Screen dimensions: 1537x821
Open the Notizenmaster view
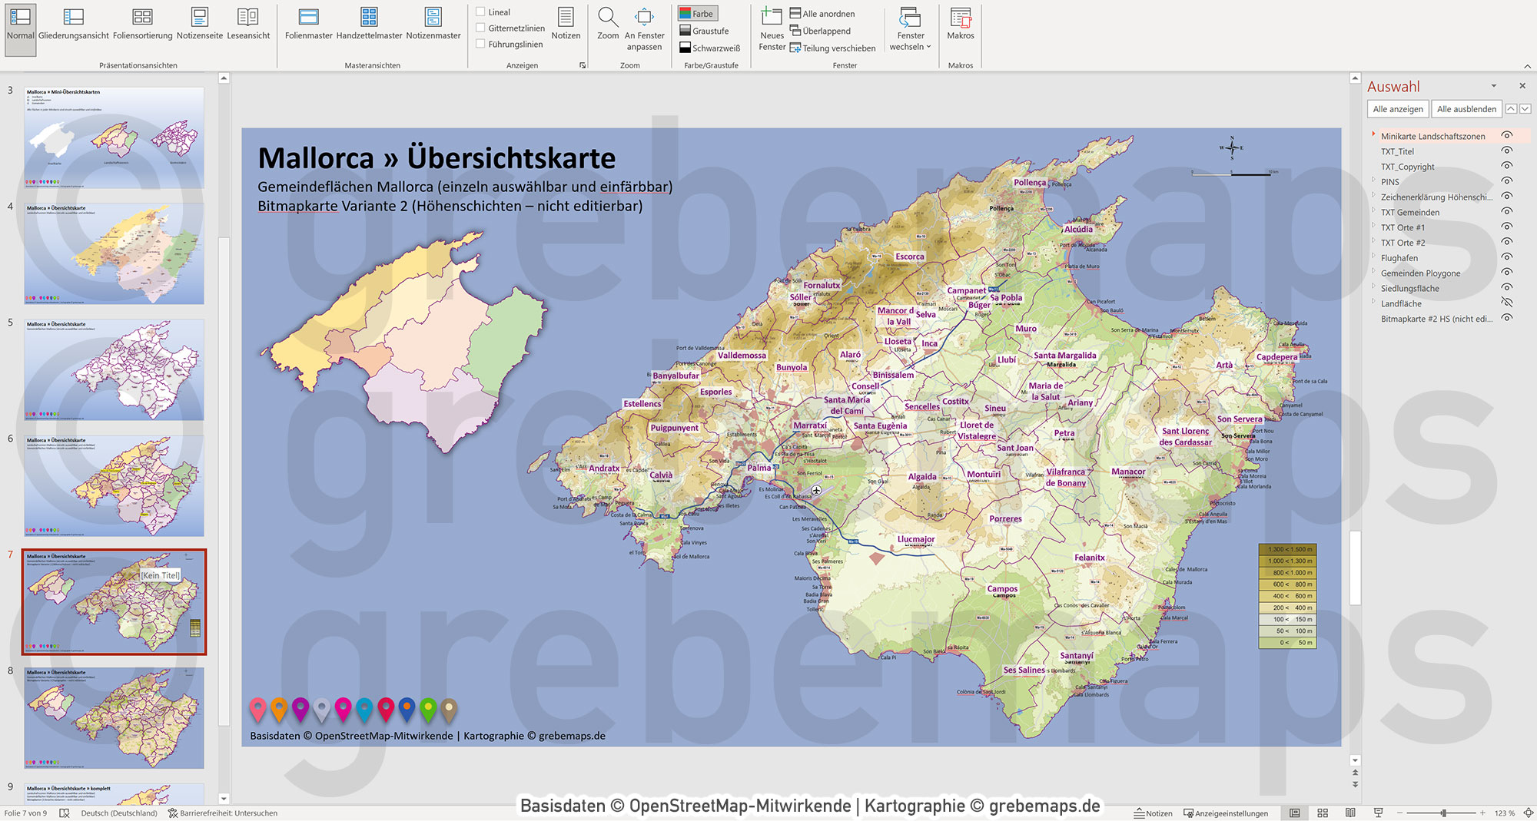433,25
